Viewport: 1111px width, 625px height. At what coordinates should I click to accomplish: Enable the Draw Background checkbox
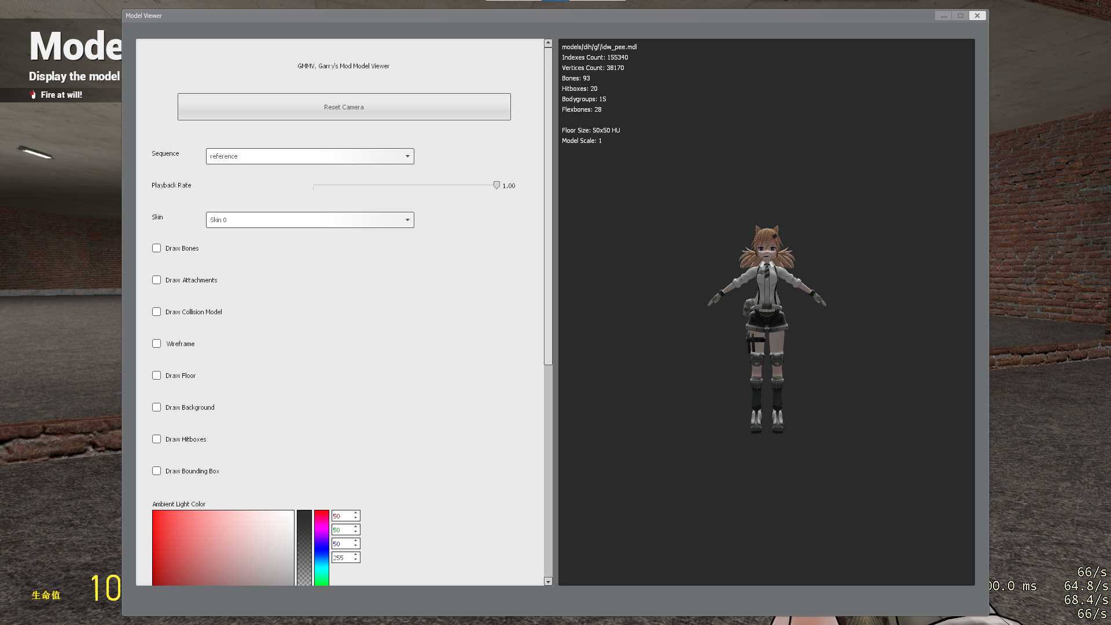[156, 407]
